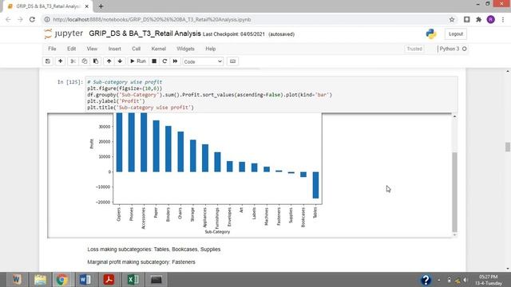
Task: Open Excel from the taskbar
Action: [133, 280]
